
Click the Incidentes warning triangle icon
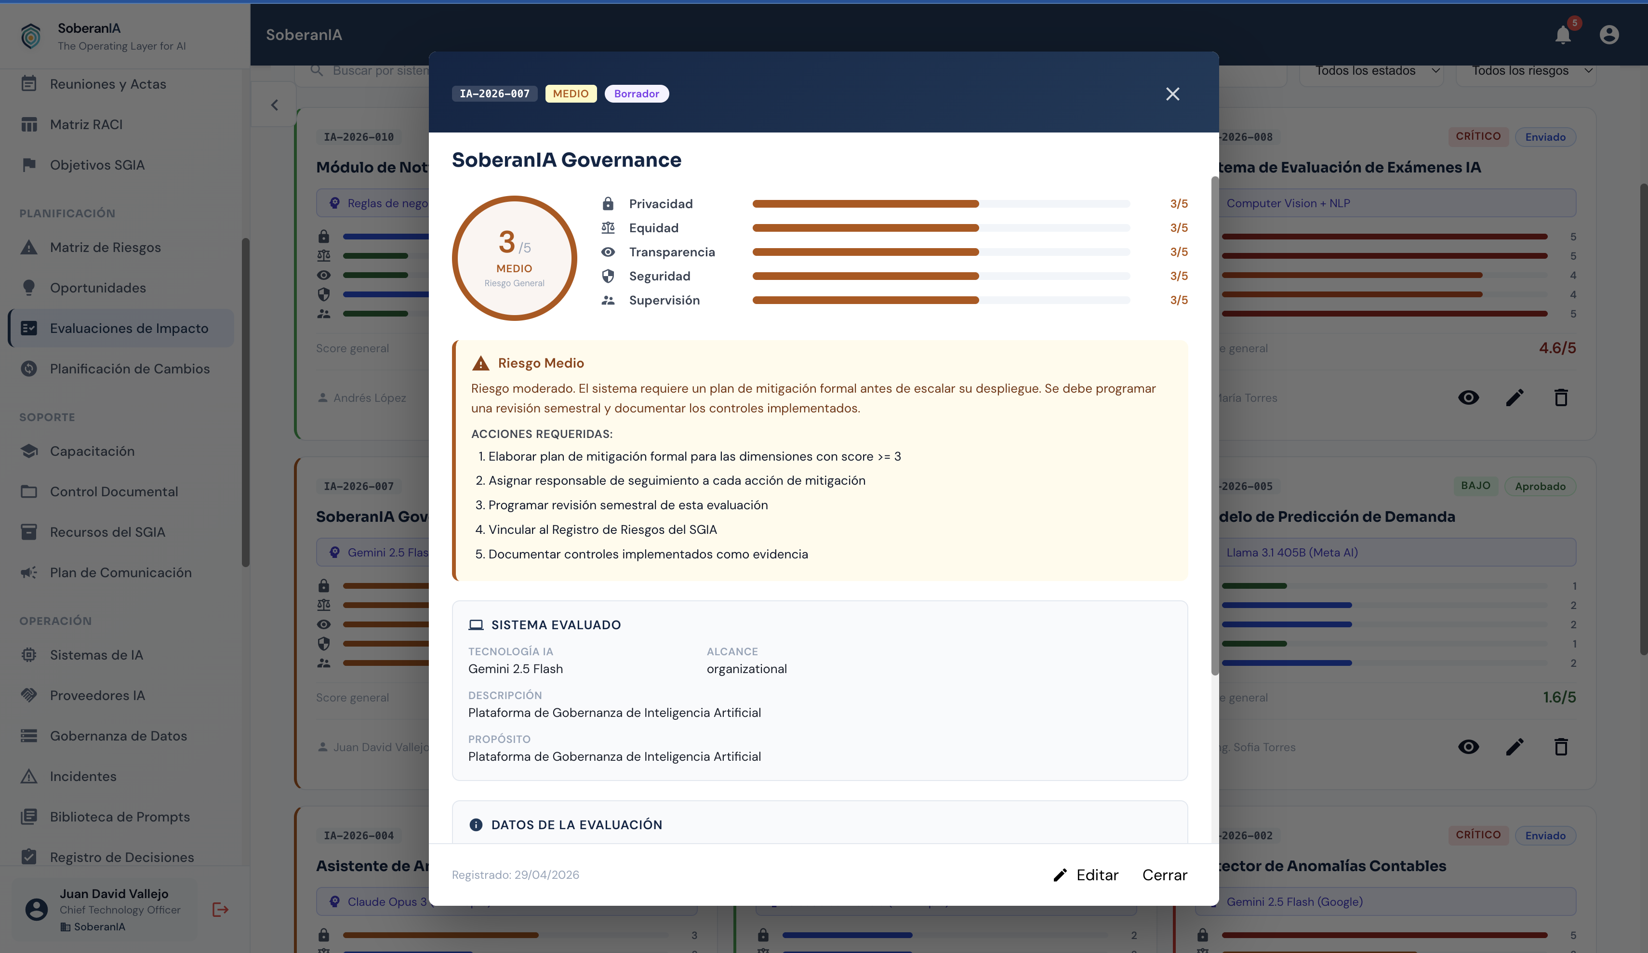pyautogui.click(x=29, y=776)
